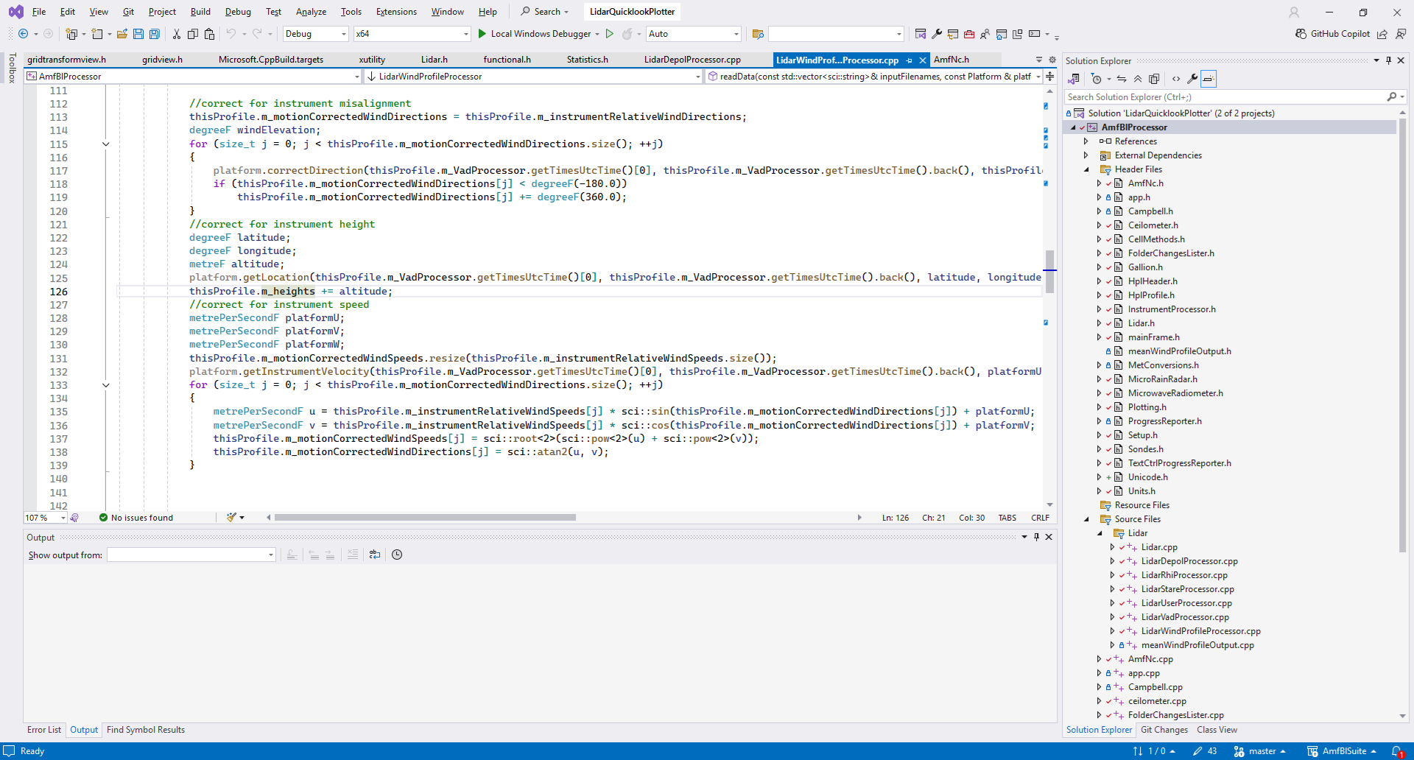This screenshot has width=1414, height=760.
Task: Switch to the AmfNc.h editor tab
Action: coord(952,59)
